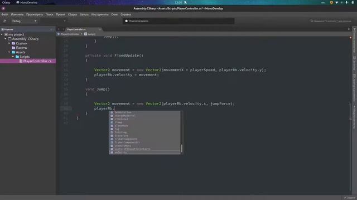Open the PlayerController class breadcrumb dropdown
The height and width of the screenshot is (200, 357).
(x=69, y=34)
